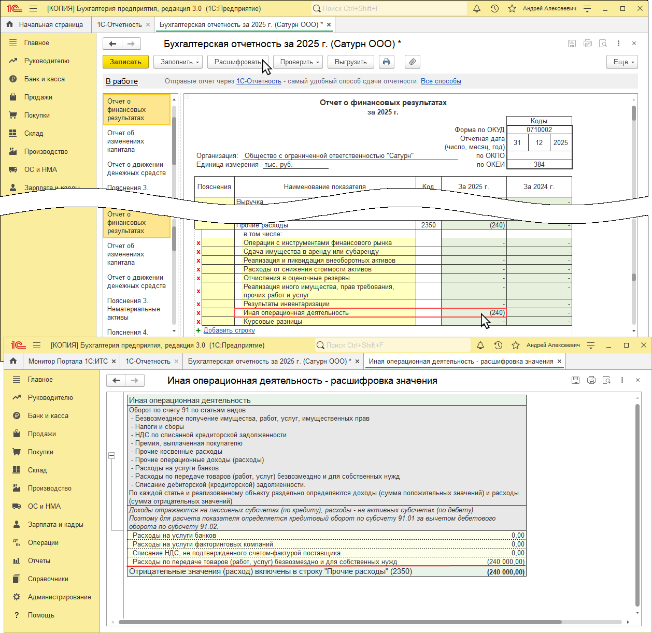Viewport: 652px width, 633px height.
Task: Go forward with the right arrow in the report form
Action: 131,44
